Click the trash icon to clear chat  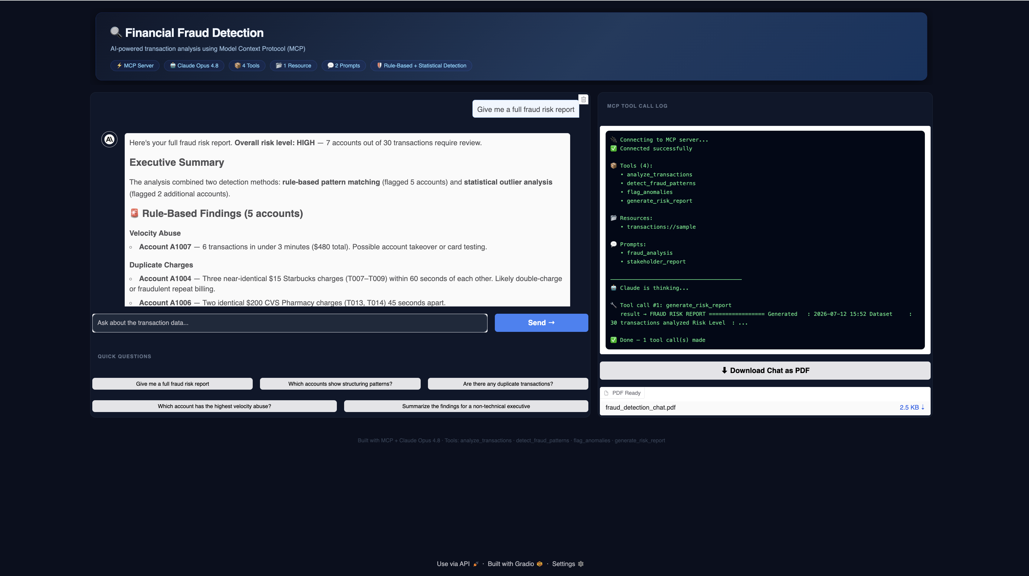coord(583,100)
